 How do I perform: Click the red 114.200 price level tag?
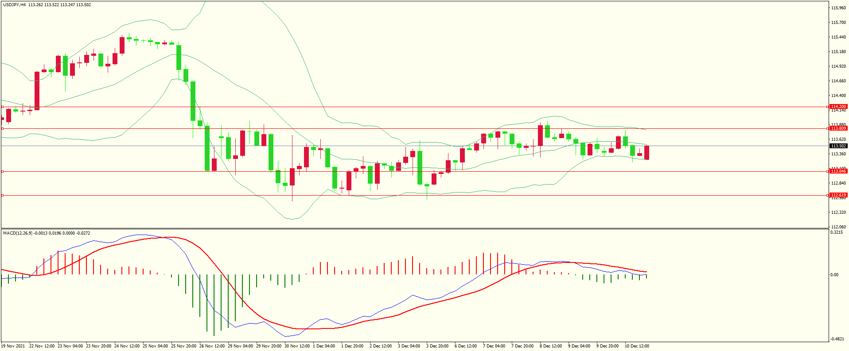[838, 107]
